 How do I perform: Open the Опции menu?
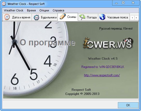tap(44, 10)
